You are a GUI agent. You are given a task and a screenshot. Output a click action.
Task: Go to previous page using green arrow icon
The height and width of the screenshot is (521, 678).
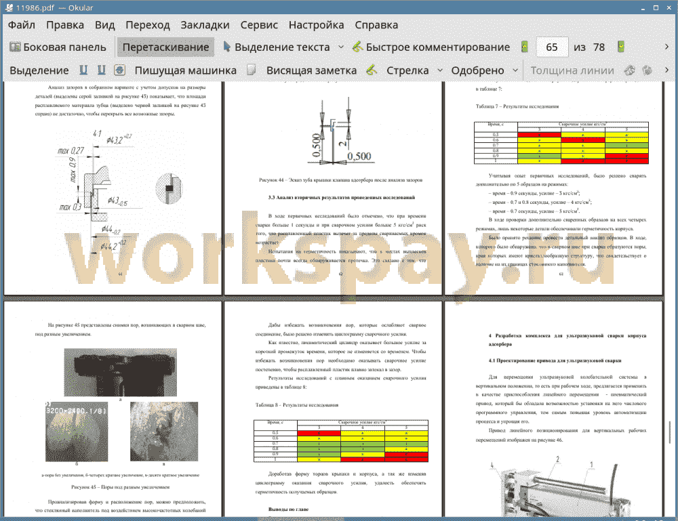[x=525, y=47]
